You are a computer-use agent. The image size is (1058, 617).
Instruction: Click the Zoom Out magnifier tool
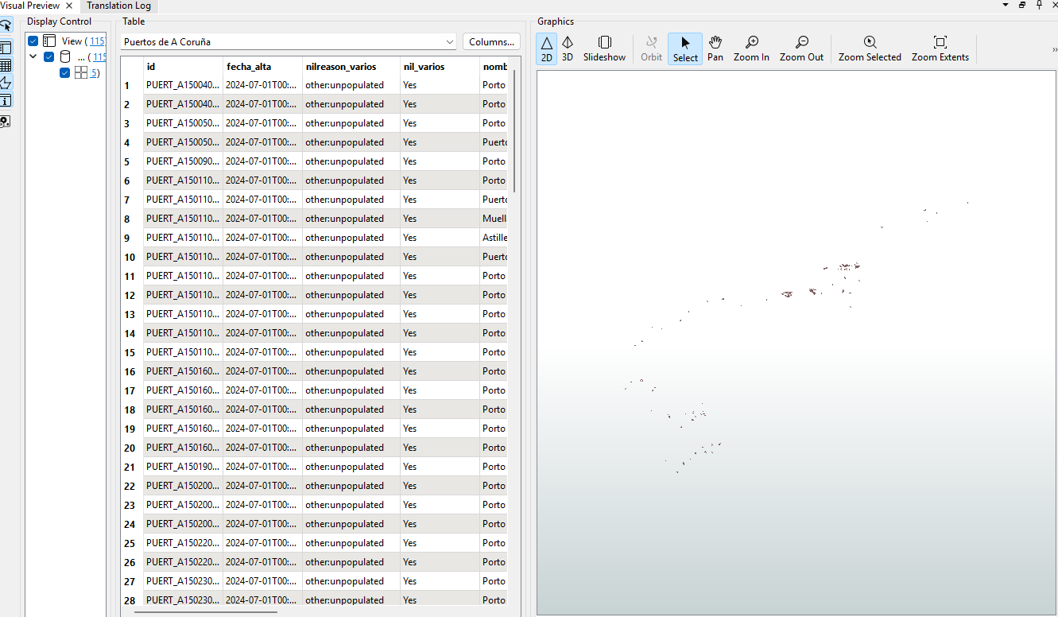point(801,49)
